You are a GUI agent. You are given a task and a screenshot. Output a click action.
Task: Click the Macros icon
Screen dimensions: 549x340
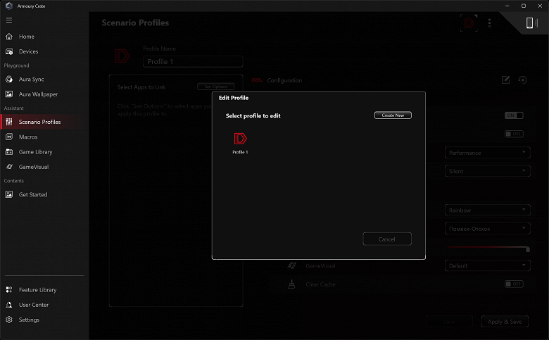9,137
